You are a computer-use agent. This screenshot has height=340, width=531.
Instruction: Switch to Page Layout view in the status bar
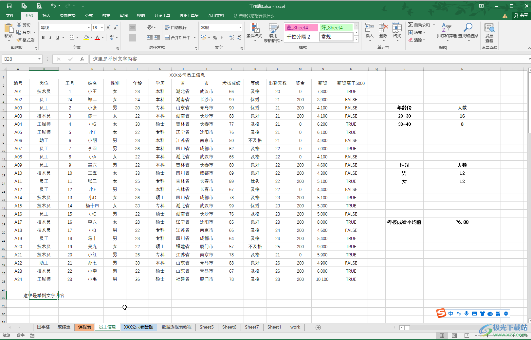pos(454,335)
